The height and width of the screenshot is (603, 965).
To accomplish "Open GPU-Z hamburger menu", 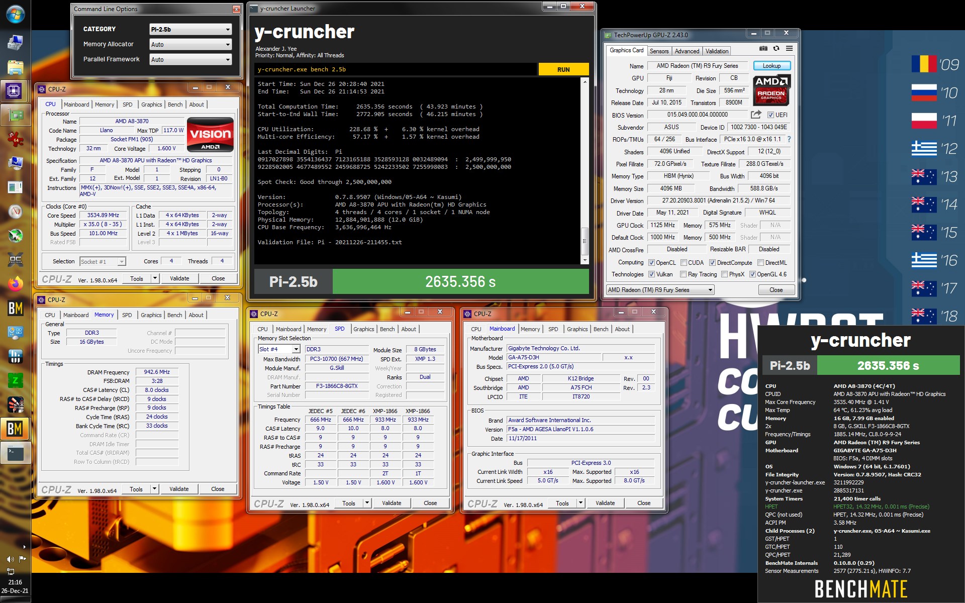I will pos(789,49).
